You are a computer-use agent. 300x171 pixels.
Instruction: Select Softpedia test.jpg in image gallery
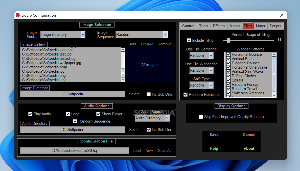coord(47,54)
